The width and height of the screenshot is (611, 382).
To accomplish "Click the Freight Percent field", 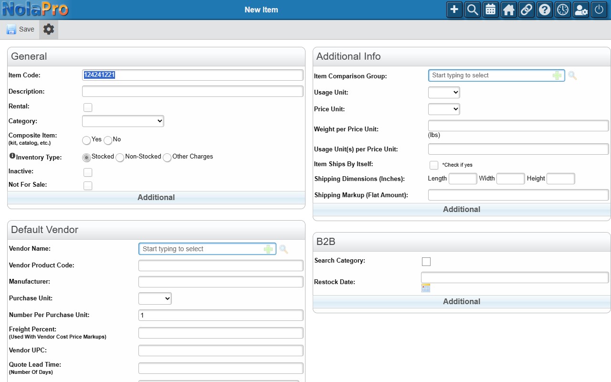I will (x=221, y=333).
